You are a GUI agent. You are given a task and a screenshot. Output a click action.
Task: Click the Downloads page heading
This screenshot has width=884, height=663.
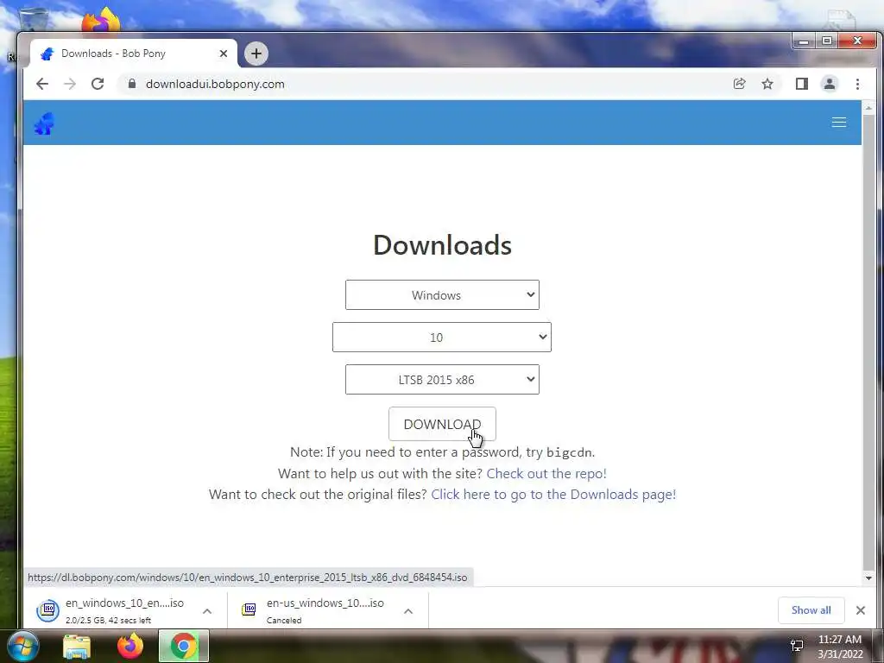tap(442, 244)
